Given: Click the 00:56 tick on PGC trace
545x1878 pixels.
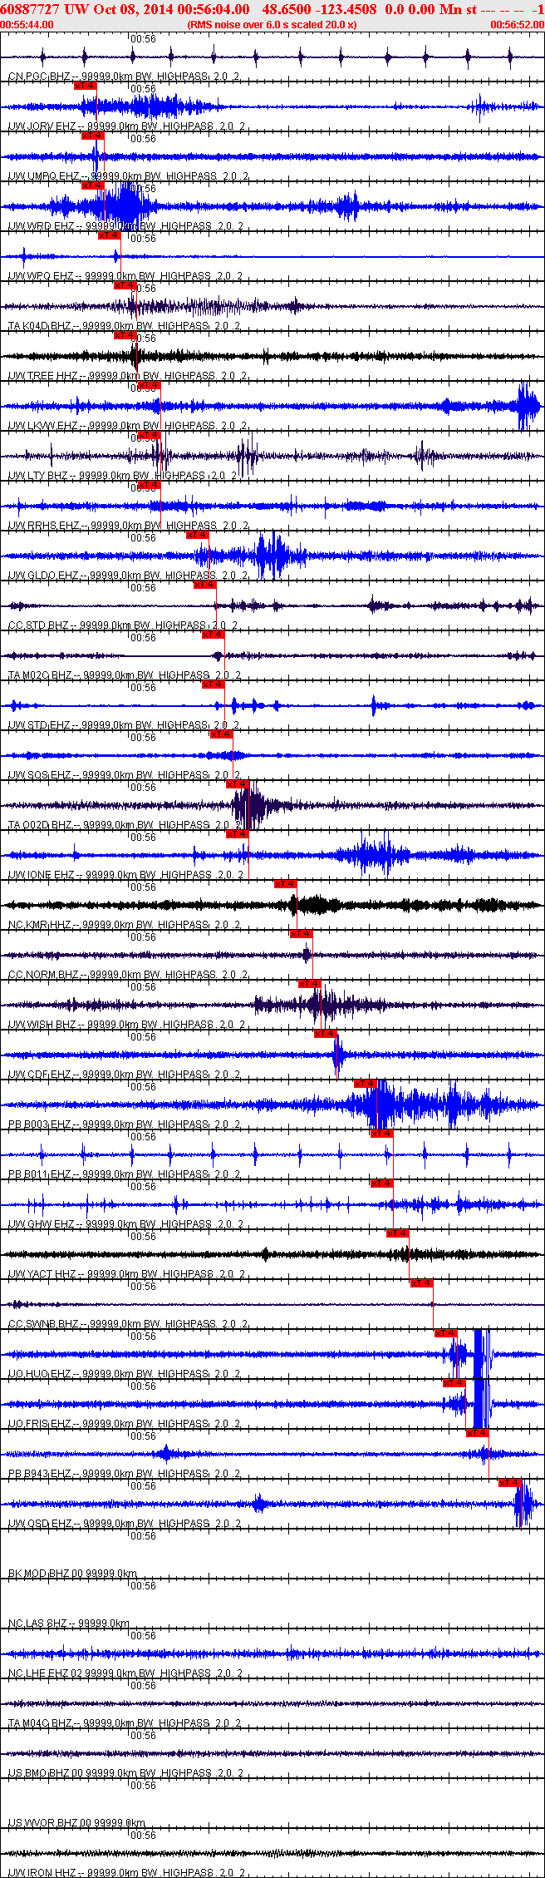Looking at the screenshot, I should pos(144,39).
